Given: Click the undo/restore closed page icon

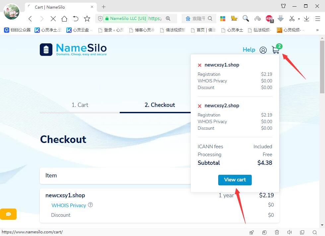Looking at the screenshot, I should click(x=76, y=19).
